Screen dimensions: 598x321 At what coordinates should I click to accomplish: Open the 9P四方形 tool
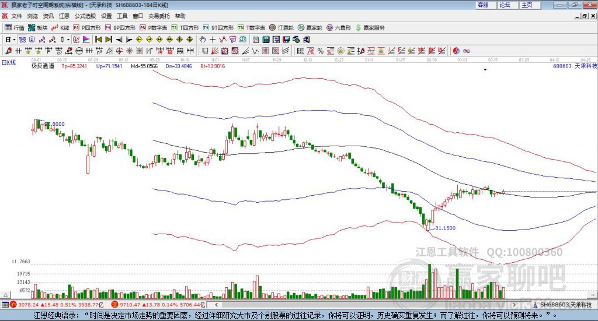point(120,28)
